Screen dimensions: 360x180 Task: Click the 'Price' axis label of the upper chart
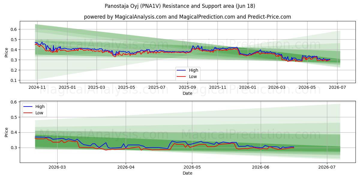click(7, 52)
